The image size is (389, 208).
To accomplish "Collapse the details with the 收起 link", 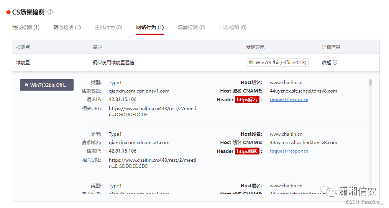I will (x=327, y=62).
